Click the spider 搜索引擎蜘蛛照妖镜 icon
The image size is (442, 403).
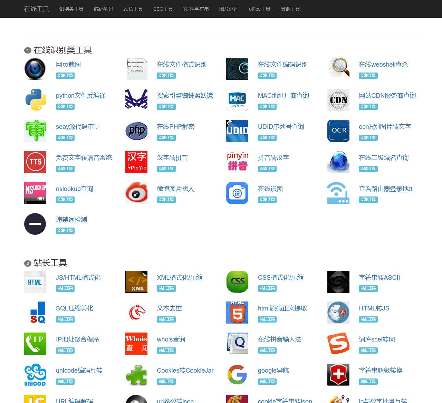[136, 100]
